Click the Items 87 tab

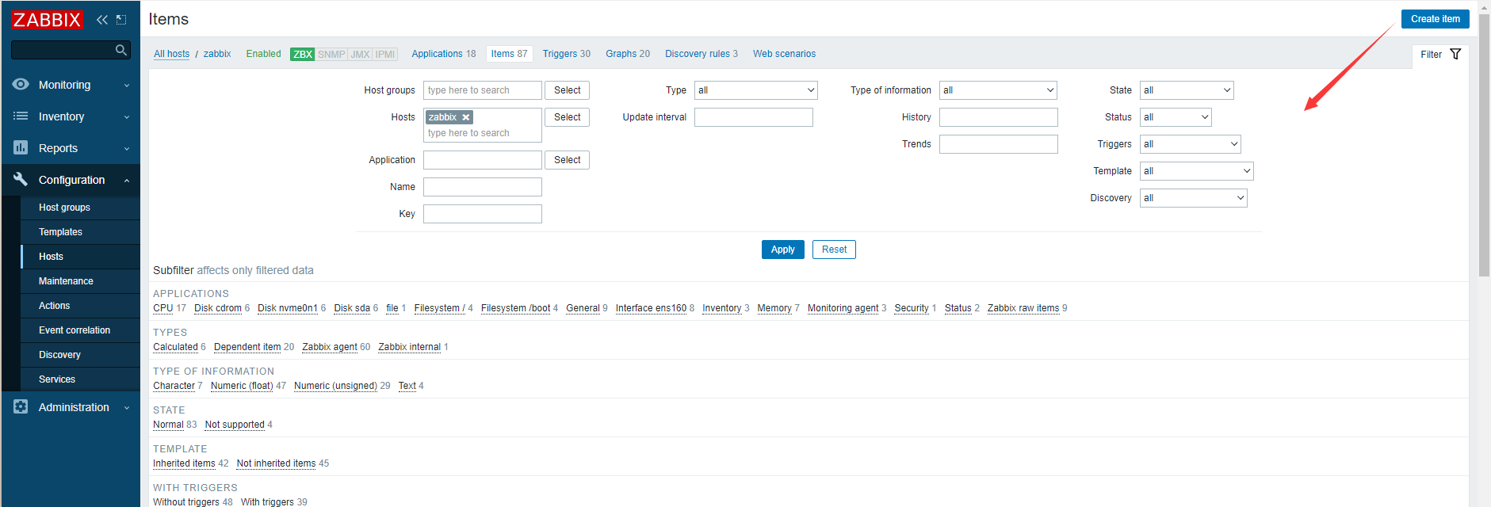pos(509,54)
